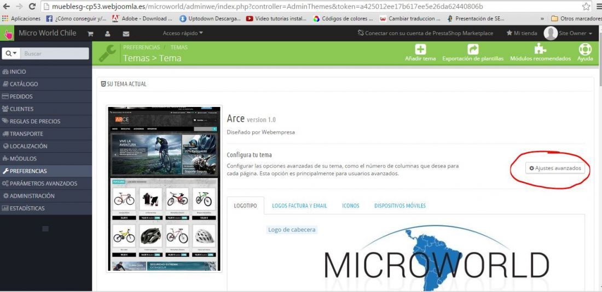Viewport: 602px width, 292px height.
Task: Open the Presentación de SE bookmark
Action: click(476, 19)
